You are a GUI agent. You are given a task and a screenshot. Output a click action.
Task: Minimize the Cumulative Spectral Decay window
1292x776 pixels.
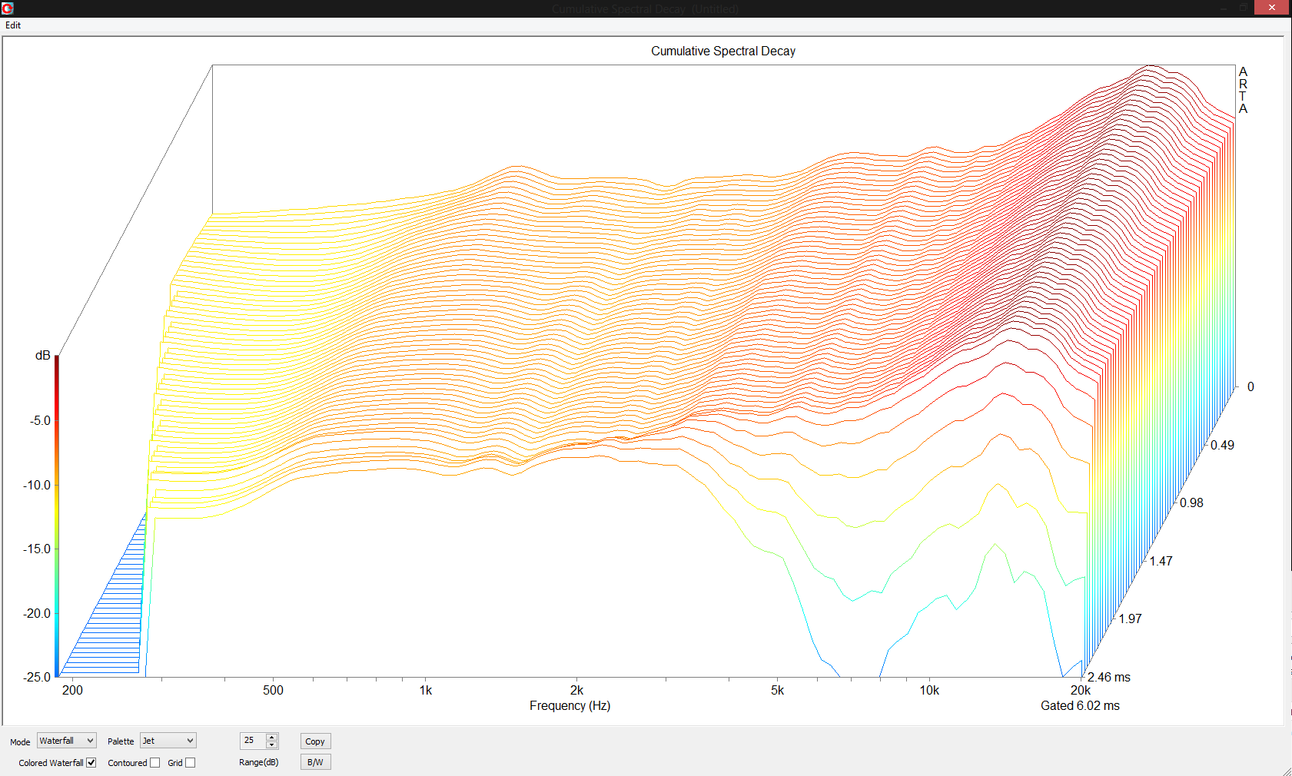1223,8
